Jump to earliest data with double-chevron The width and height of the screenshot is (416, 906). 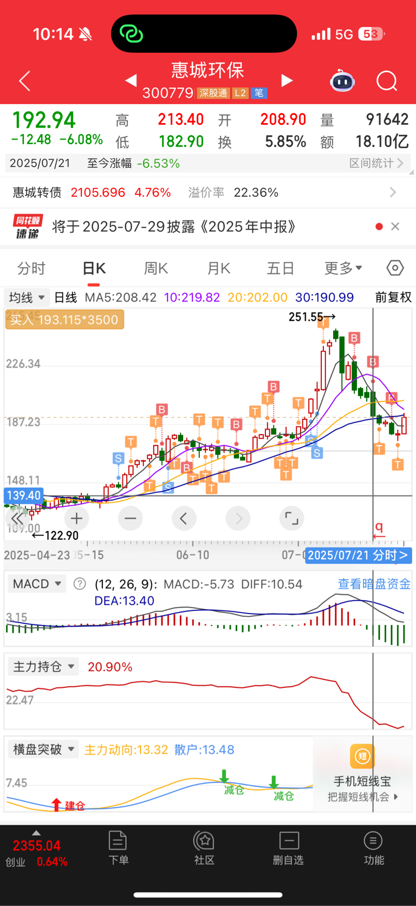[x=17, y=519]
